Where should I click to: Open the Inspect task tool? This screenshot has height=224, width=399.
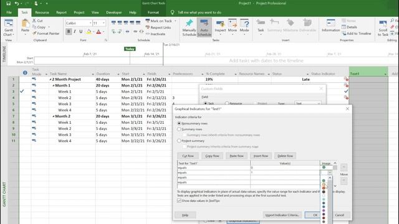coord(220,27)
